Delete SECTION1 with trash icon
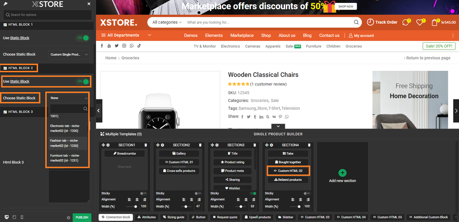Viewport: 459px width, 222px height. click(146, 145)
